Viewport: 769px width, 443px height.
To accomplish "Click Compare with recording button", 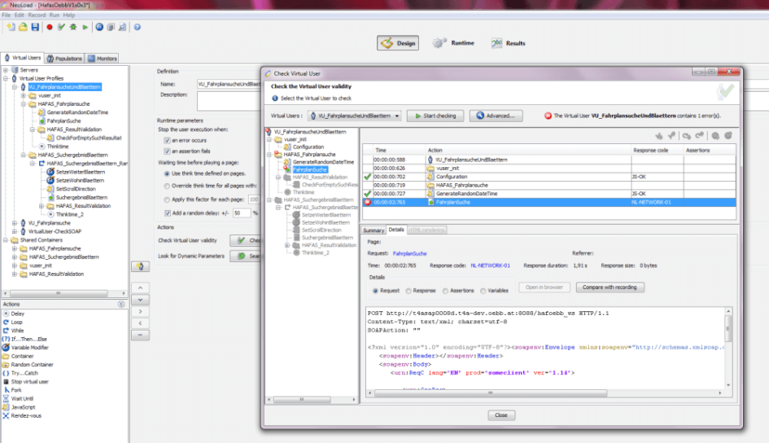I will tap(610, 287).
